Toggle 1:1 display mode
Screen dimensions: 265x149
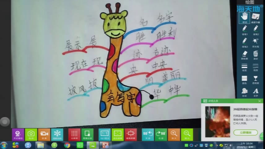[x=105, y=134]
